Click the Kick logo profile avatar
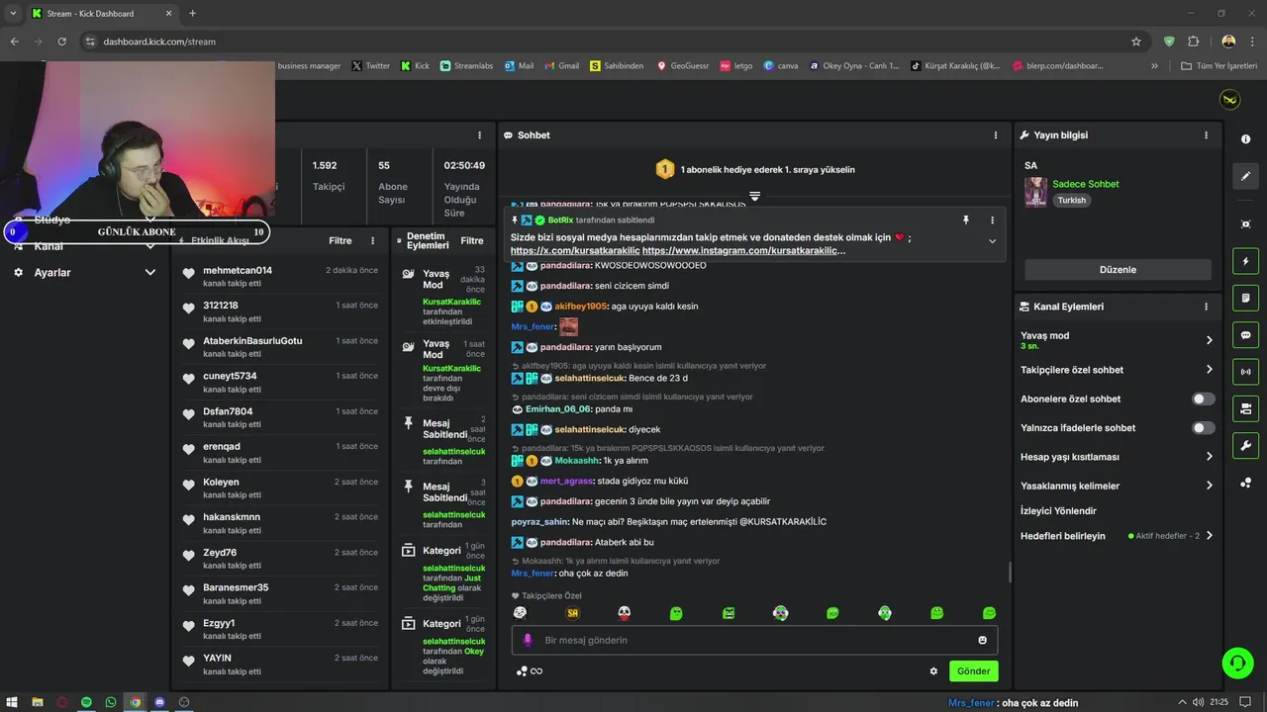 pos(1229,100)
